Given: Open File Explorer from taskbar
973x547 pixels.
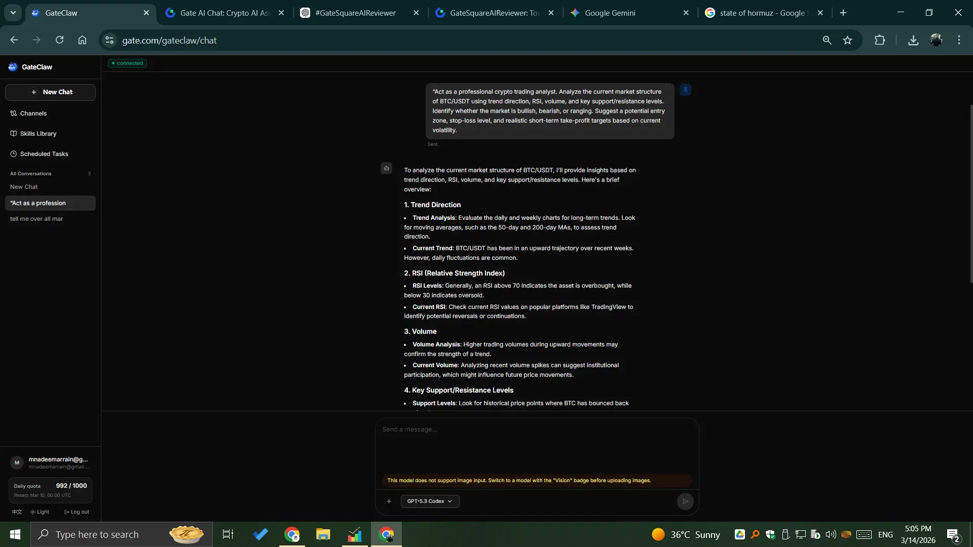Looking at the screenshot, I should point(323,534).
